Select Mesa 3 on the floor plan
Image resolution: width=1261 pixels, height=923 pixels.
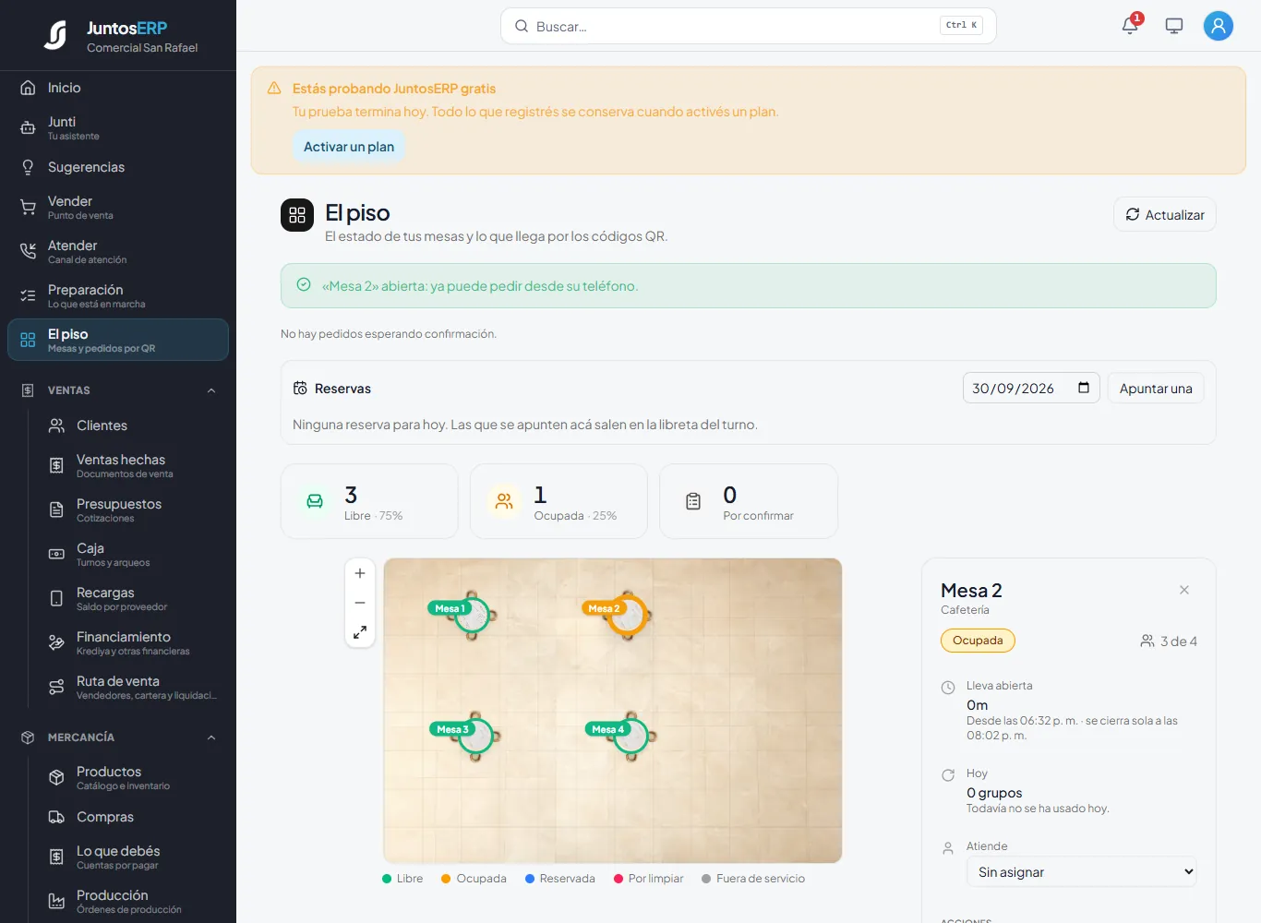pos(475,736)
